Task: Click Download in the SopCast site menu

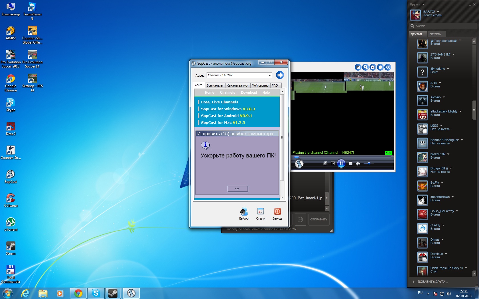Action: [249, 93]
